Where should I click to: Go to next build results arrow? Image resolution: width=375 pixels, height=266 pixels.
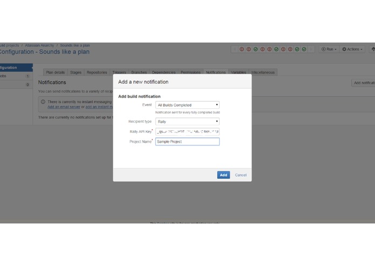pos(311,49)
